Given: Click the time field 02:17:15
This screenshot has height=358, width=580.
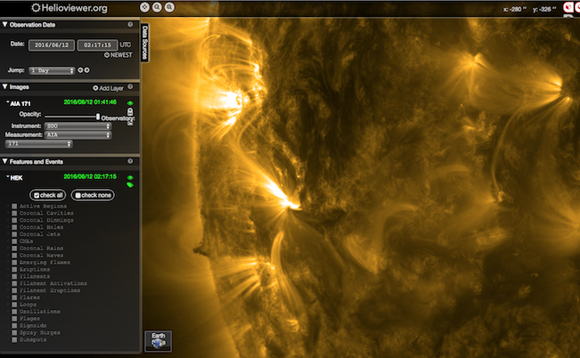Looking at the screenshot, I should (98, 45).
